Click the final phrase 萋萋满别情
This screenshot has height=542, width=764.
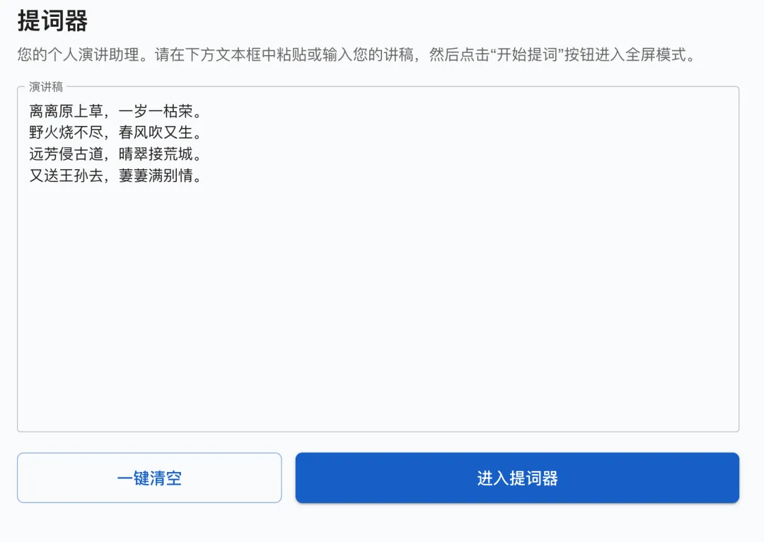coord(156,176)
